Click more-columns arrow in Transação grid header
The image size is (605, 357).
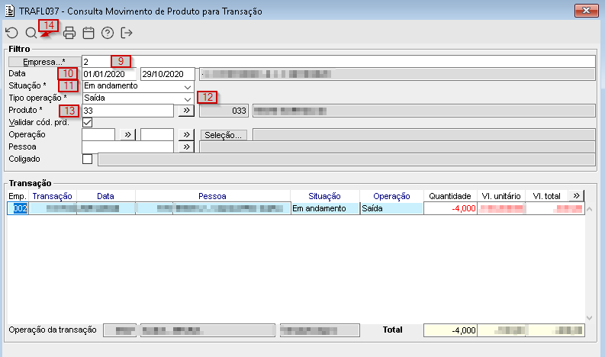point(577,196)
